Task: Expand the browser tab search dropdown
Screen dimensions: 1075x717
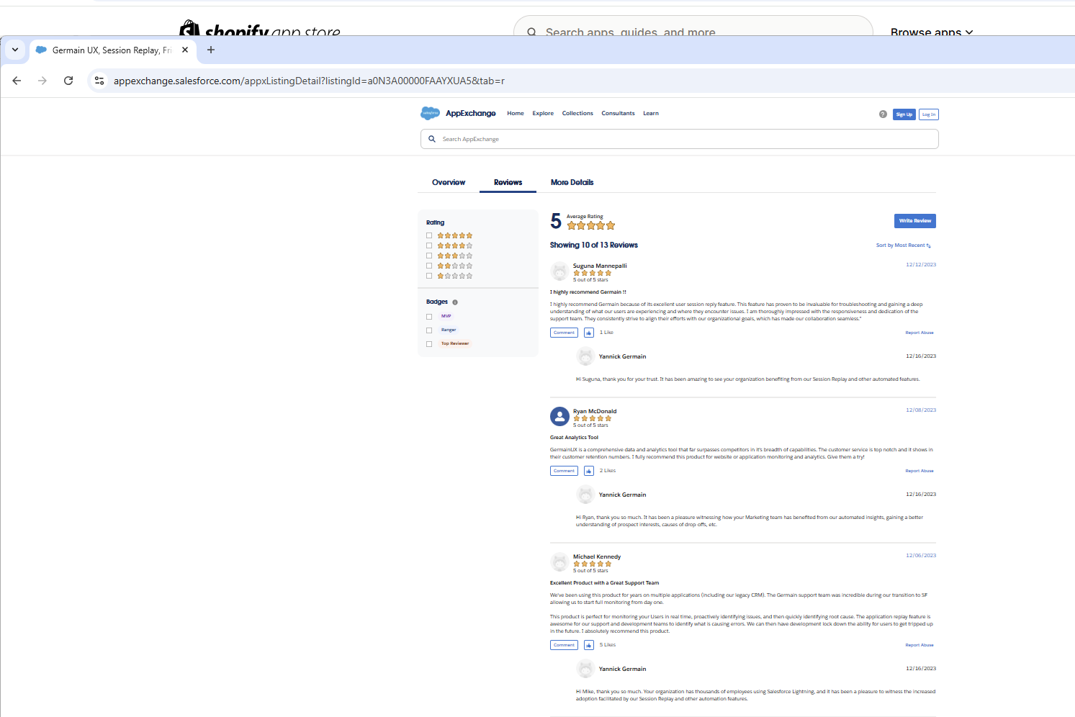Action: click(x=15, y=50)
